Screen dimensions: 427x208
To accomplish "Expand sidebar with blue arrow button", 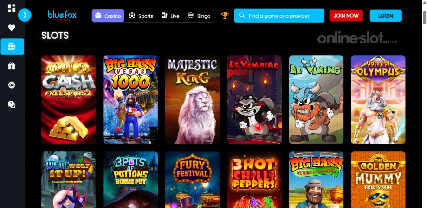I will click(25, 15).
